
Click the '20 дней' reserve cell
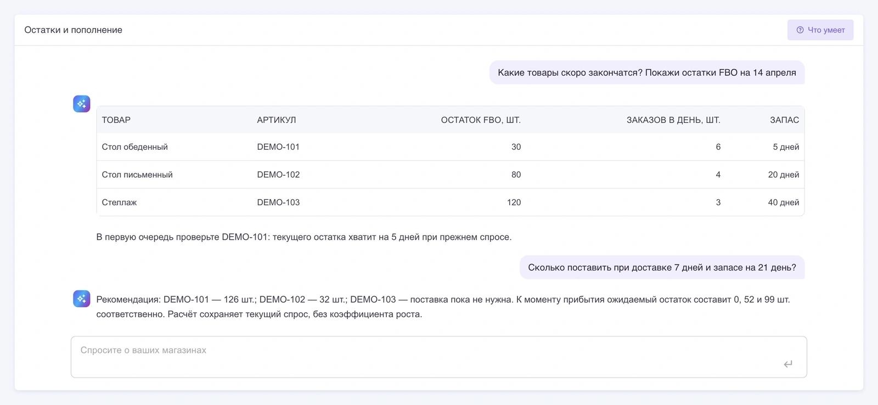coord(784,175)
